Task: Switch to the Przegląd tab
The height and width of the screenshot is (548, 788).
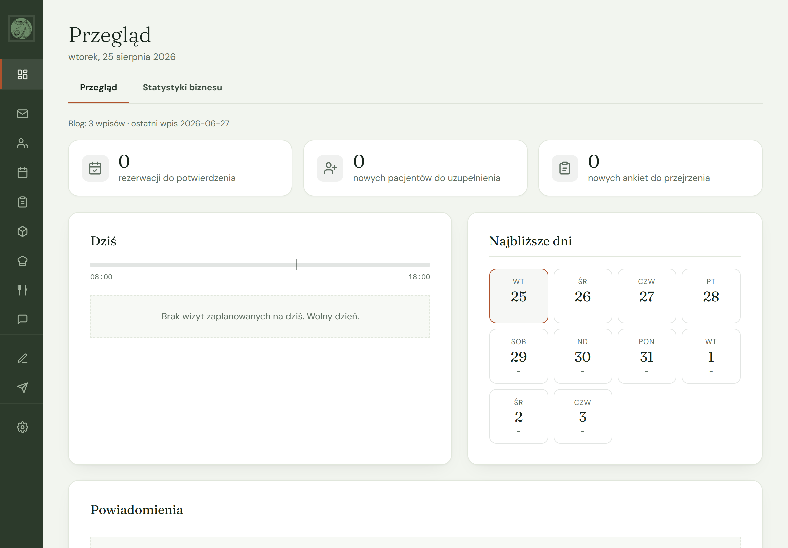Action: [x=98, y=88]
